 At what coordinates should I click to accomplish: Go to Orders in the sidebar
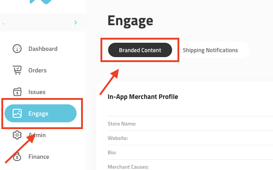37,70
